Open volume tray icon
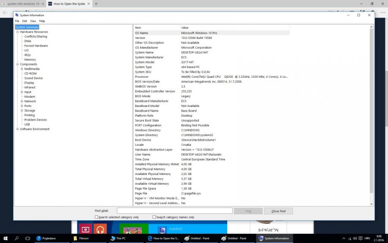Viewport: 388px width, 243px height. pos(355,238)
